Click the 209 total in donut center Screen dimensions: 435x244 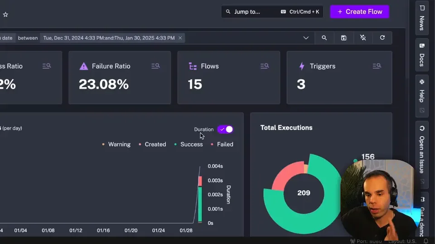pos(304,193)
